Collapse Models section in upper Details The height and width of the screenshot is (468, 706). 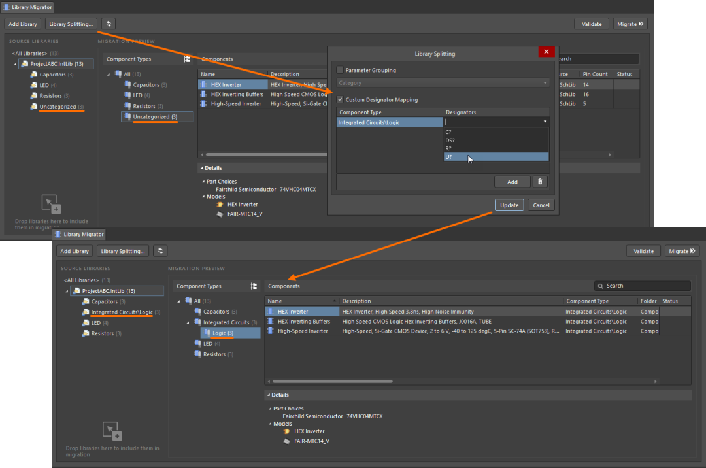tap(203, 197)
